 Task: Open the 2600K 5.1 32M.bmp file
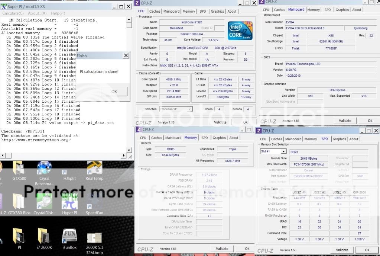[94, 238]
